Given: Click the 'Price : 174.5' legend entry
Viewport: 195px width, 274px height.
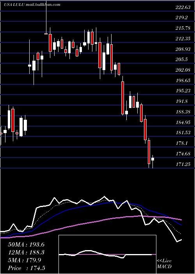Looking at the screenshot, I should pos(27,268).
